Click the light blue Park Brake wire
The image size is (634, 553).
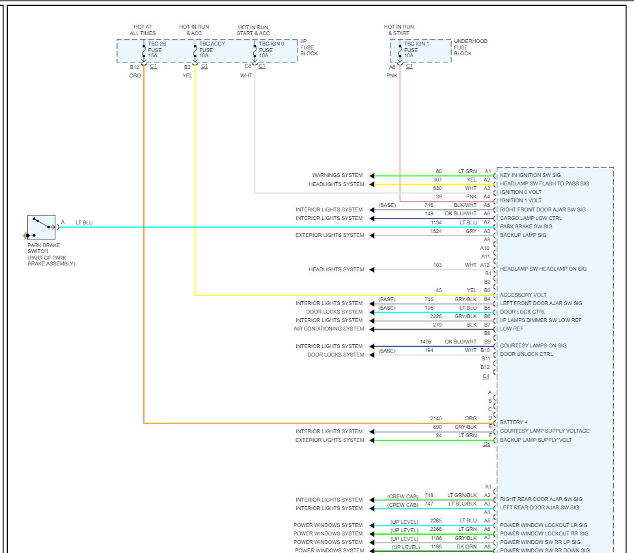(275, 227)
